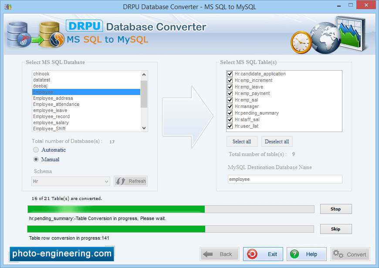Click the Back arrow icon

tap(208, 254)
